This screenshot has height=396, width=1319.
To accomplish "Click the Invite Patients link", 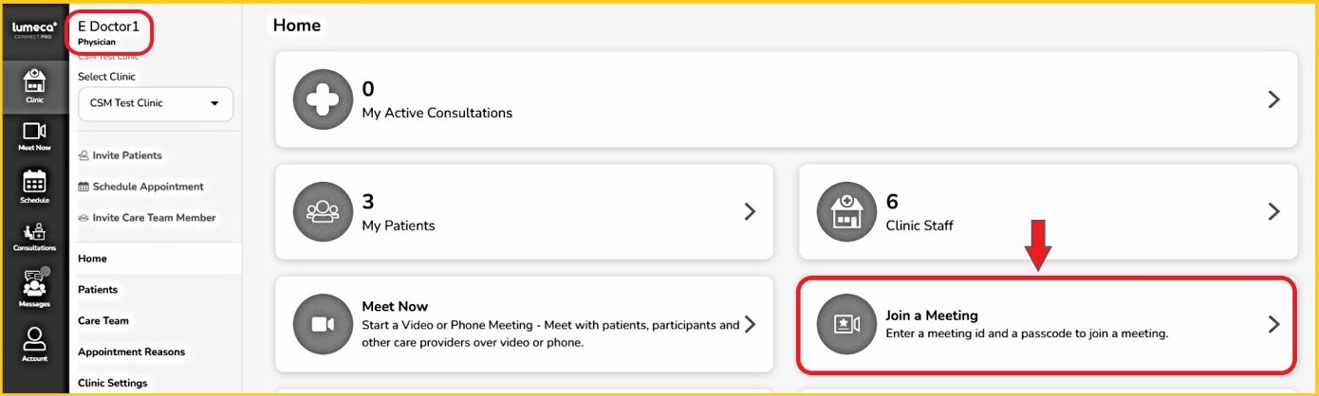I will (126, 155).
